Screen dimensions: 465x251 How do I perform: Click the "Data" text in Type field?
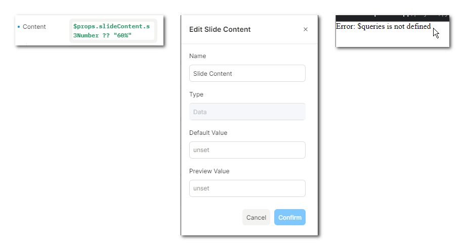pos(200,112)
